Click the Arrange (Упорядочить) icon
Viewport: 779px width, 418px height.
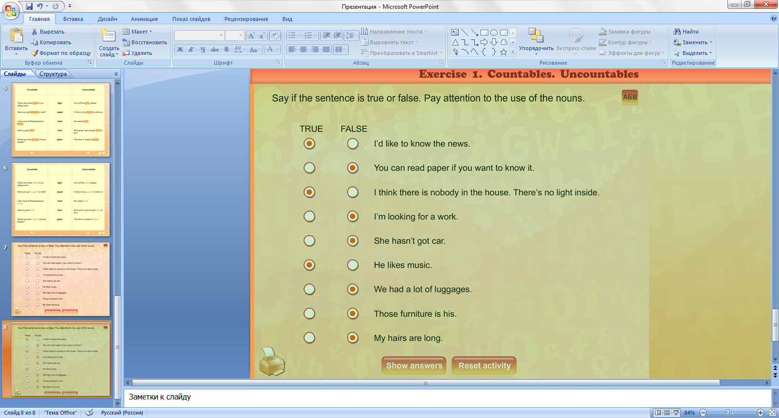[x=536, y=36]
